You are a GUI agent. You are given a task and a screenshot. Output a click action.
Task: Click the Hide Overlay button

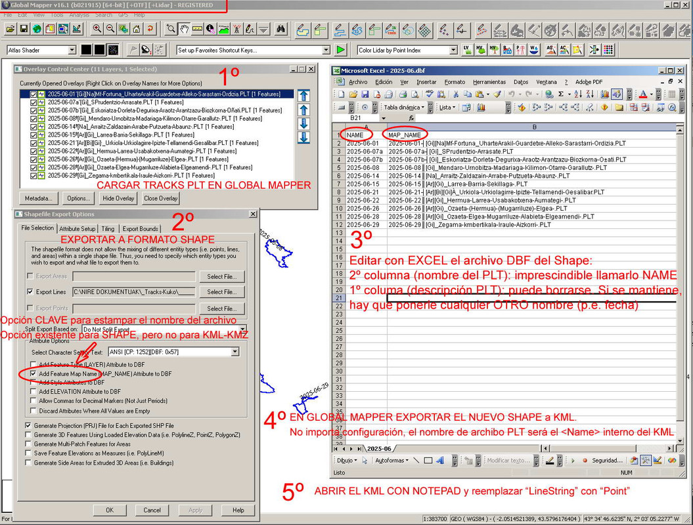118,198
